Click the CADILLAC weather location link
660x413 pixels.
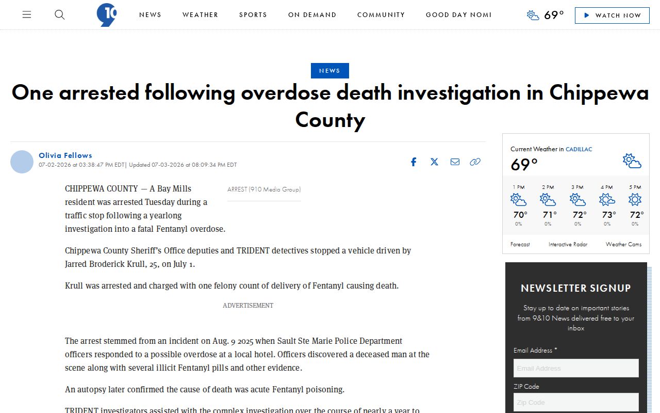(579, 149)
